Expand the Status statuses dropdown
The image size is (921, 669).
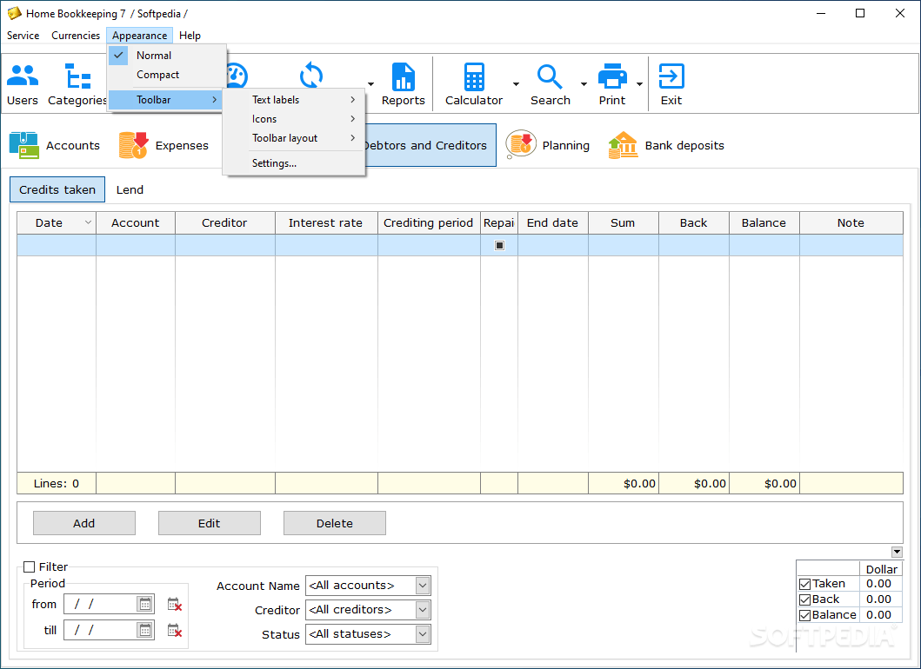[x=422, y=634]
